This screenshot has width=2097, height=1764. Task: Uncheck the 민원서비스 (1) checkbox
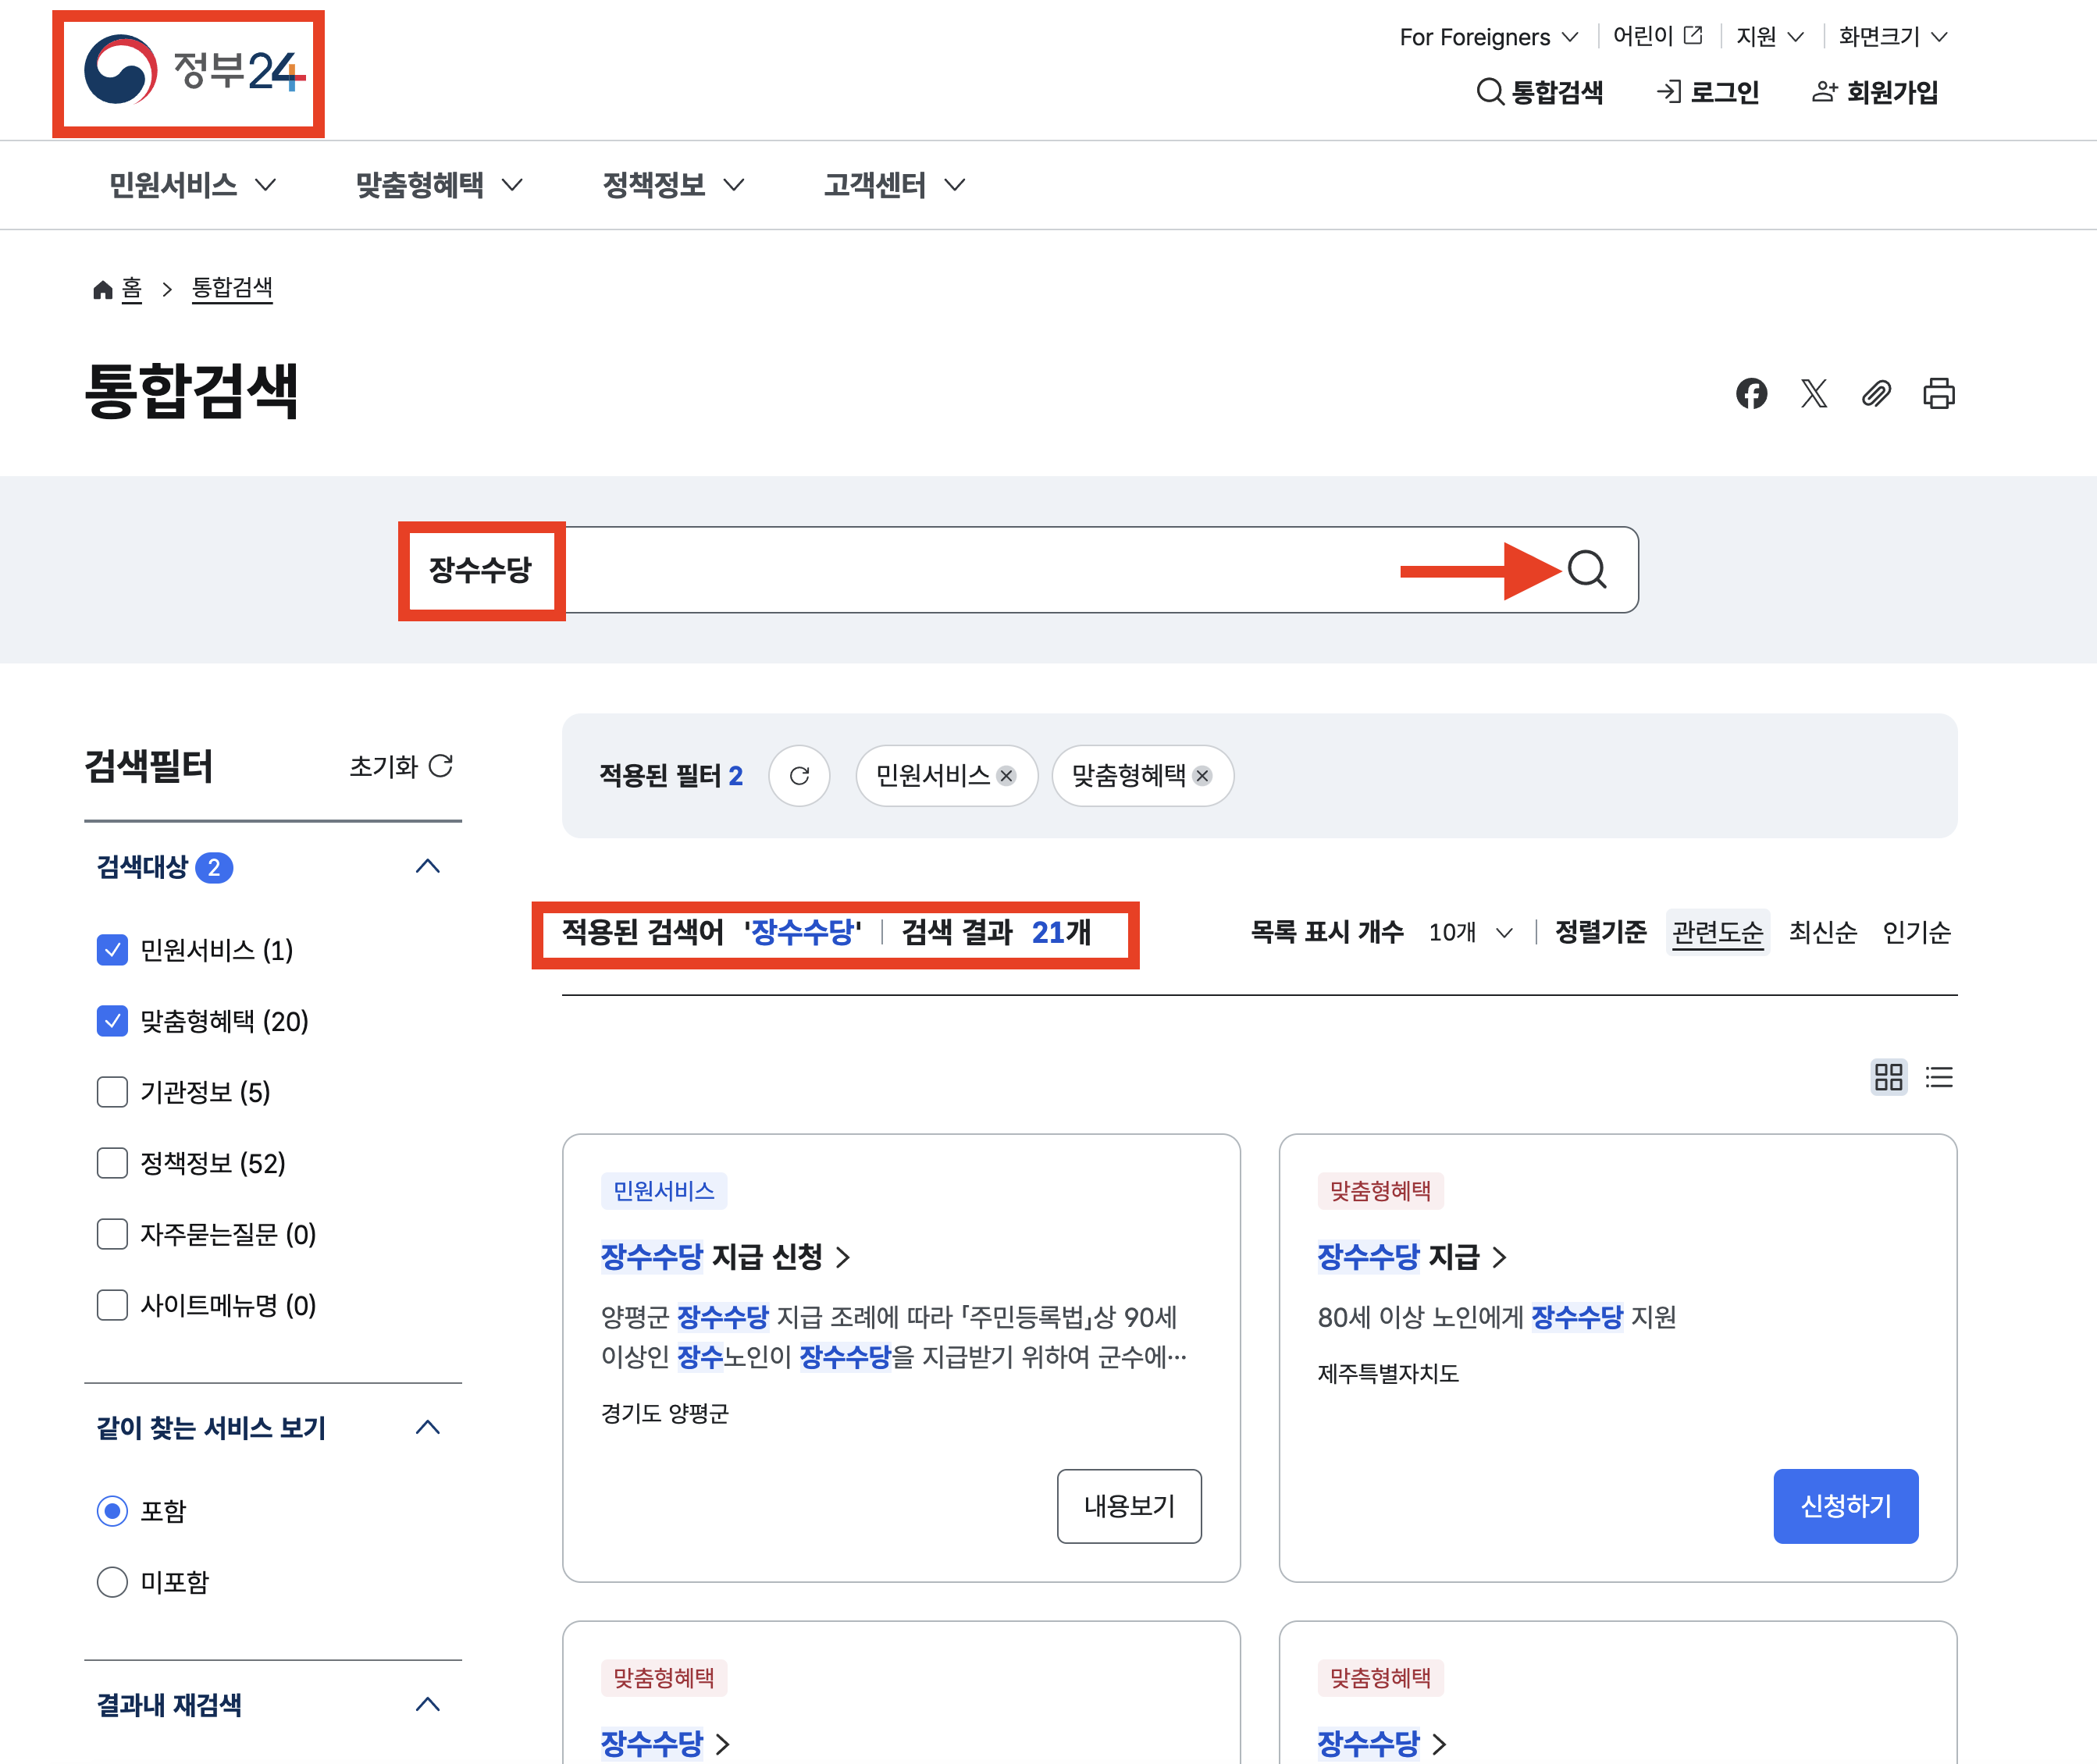(x=112, y=950)
